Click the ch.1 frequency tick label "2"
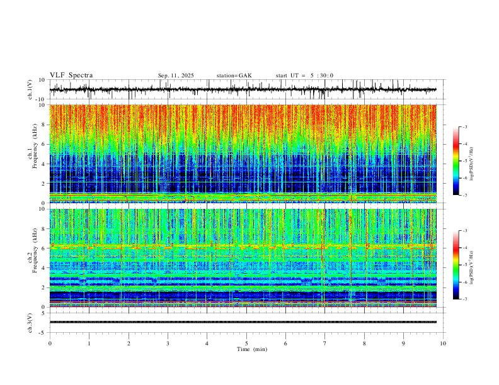The width and height of the screenshot is (499, 385). pyautogui.click(x=44, y=183)
